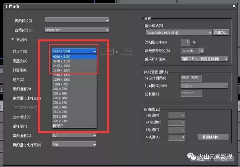Open the 重采样方法 dropdown

point(204,59)
